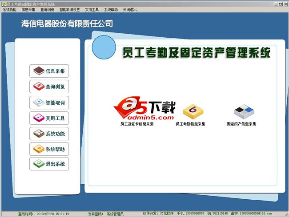Click the application icon in title bar

4,4
